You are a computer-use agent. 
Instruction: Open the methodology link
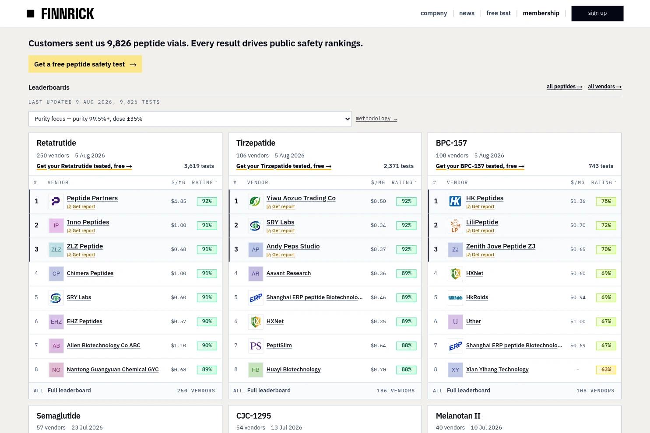(x=376, y=119)
